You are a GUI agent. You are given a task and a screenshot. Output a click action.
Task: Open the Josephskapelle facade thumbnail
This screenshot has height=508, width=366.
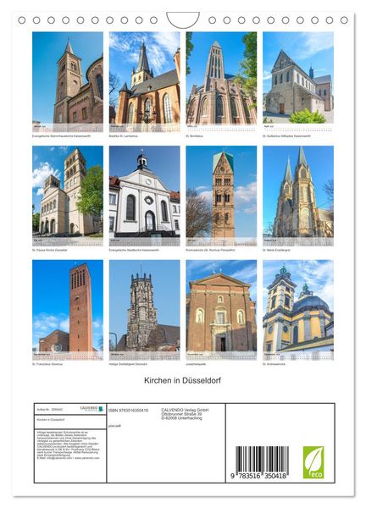(x=221, y=310)
